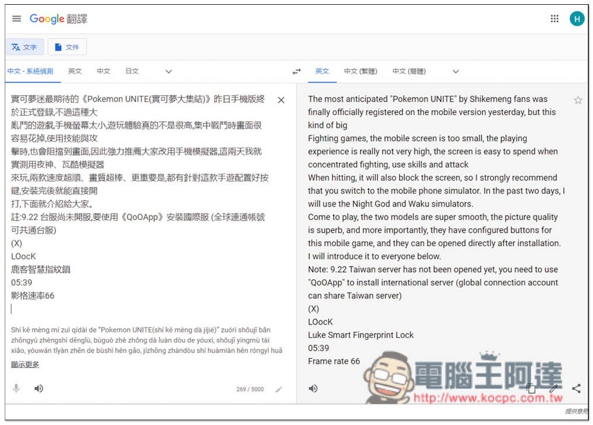The width and height of the screenshot is (593, 425).
Task: Click the Google logo
Action: click(x=47, y=18)
